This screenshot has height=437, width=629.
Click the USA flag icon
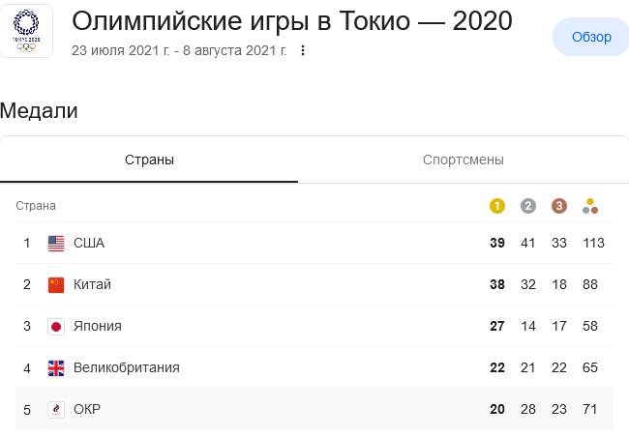click(56, 244)
